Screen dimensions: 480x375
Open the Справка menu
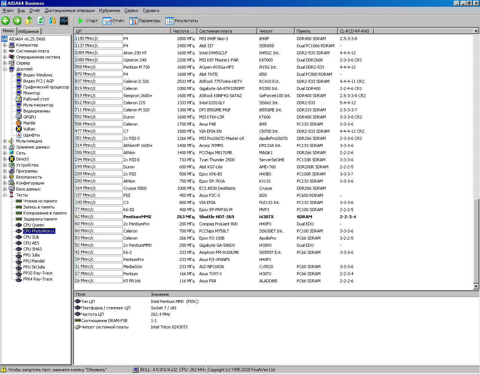151,10
